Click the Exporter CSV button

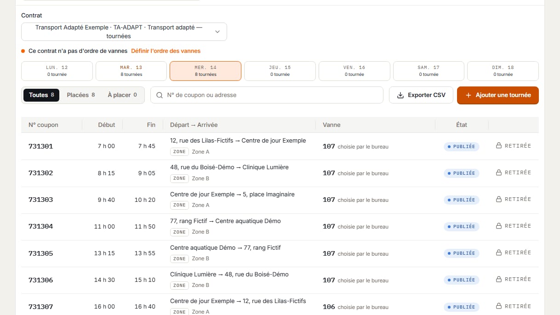[x=421, y=95]
